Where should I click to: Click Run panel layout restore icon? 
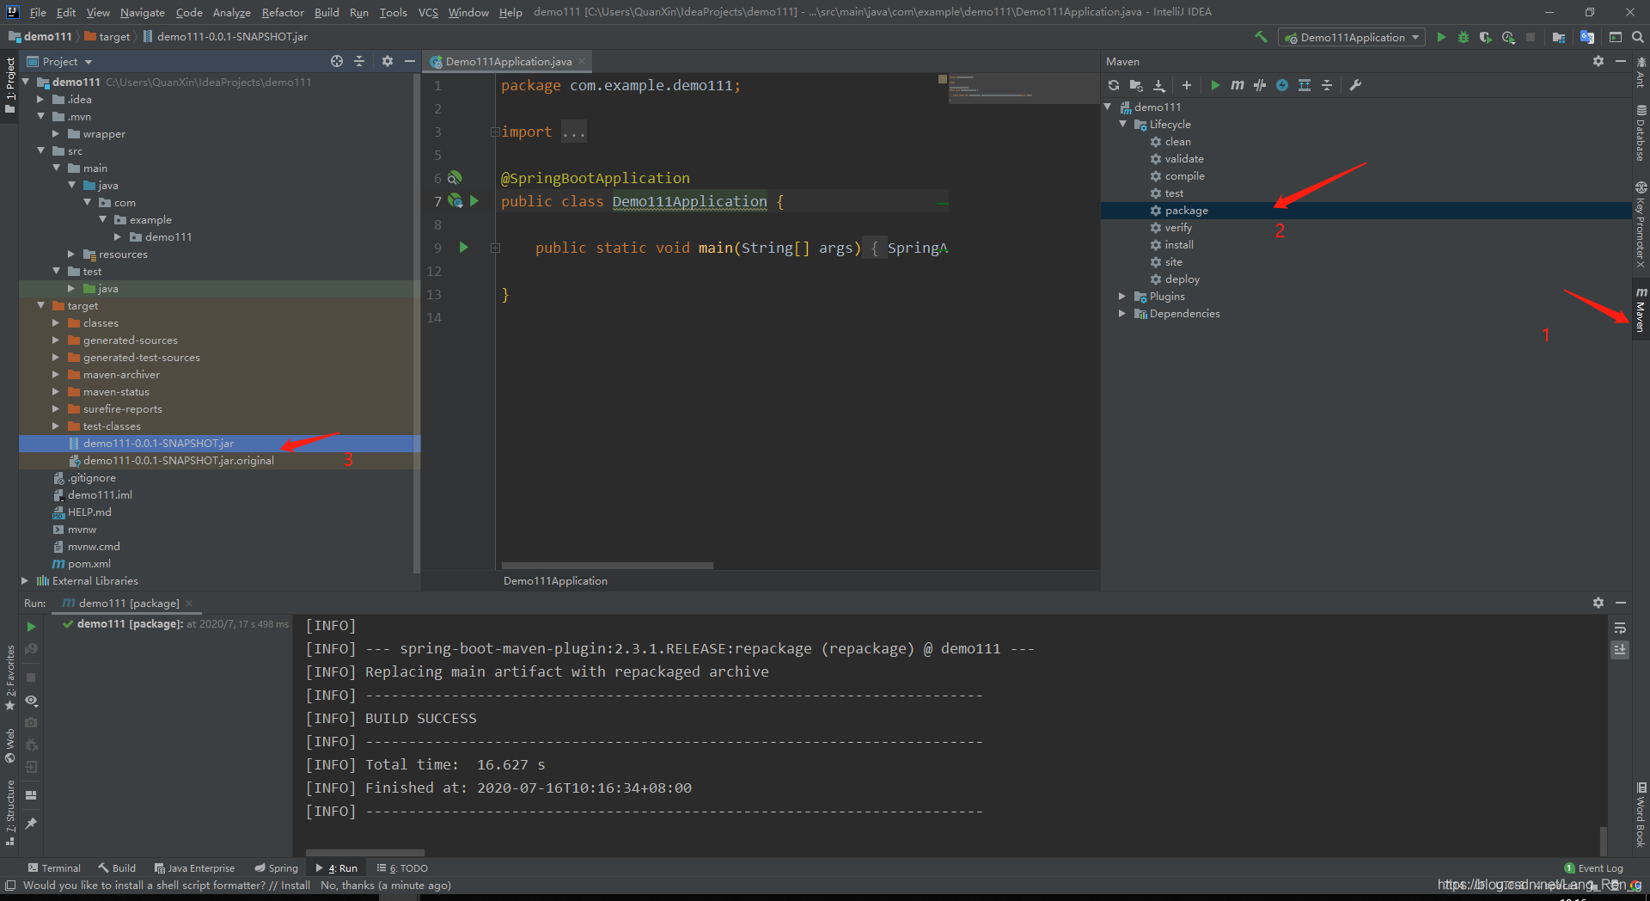point(31,795)
